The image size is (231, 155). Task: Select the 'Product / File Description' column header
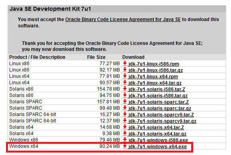(x=37, y=57)
